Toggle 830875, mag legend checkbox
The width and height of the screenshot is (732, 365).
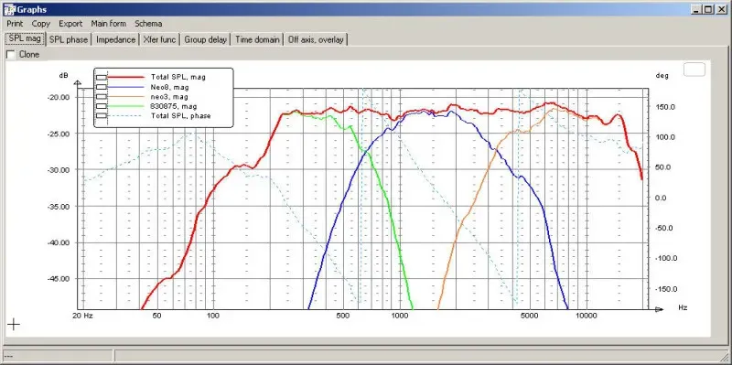click(102, 106)
